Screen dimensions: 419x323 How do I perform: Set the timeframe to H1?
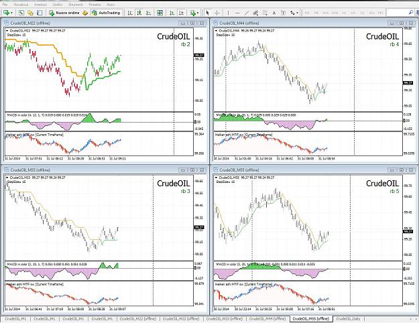[344, 13]
